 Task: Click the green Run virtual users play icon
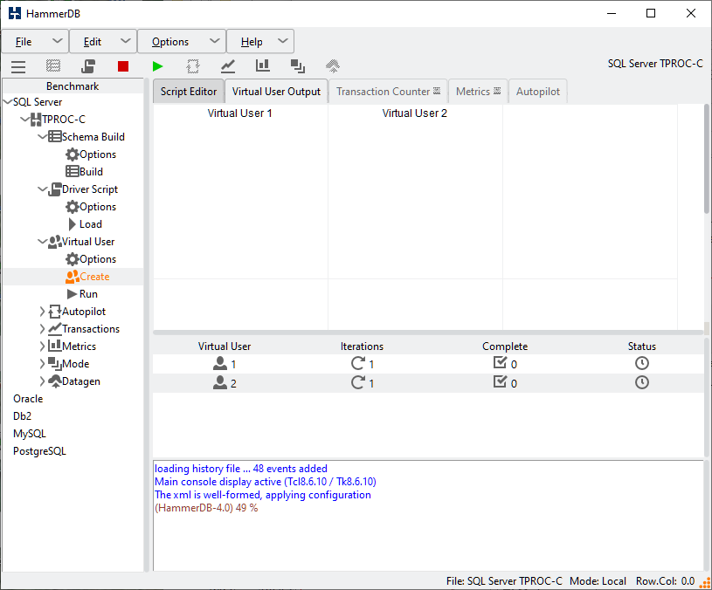click(x=157, y=66)
